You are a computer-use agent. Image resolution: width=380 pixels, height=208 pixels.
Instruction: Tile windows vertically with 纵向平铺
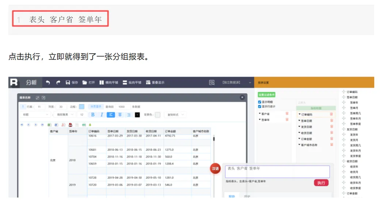coord(132,82)
